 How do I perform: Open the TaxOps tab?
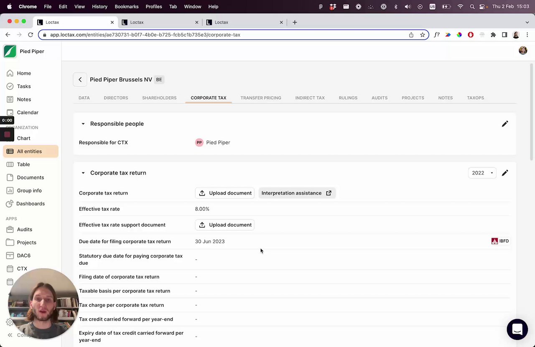click(475, 98)
